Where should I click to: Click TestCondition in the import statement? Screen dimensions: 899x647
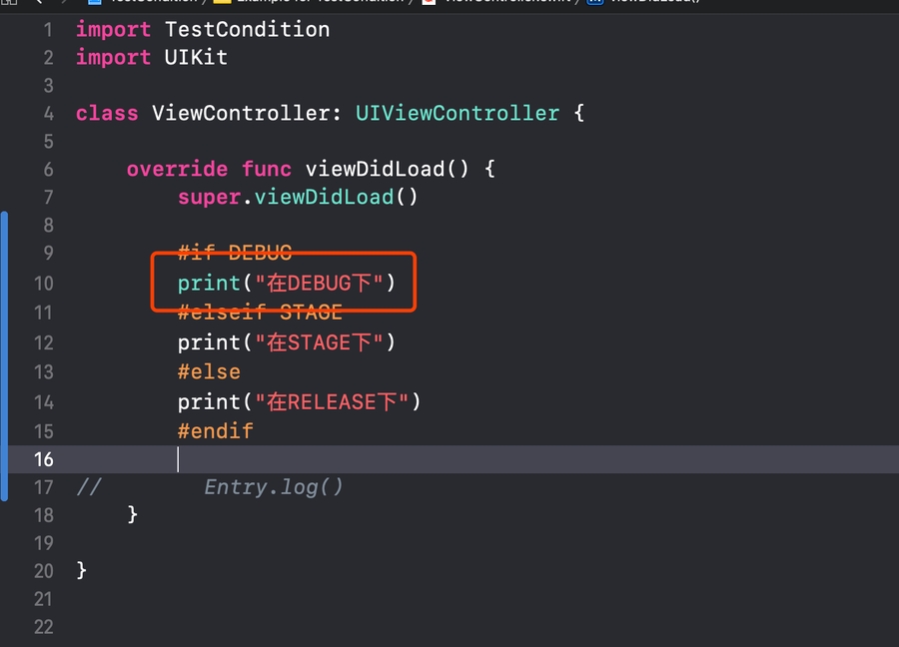point(247,30)
